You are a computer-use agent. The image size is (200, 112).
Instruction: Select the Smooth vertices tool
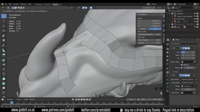[4, 88]
